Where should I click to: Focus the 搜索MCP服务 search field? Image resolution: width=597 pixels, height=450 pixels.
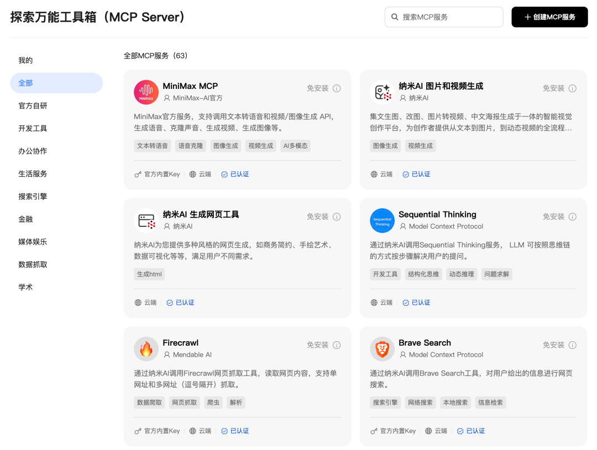(x=444, y=17)
